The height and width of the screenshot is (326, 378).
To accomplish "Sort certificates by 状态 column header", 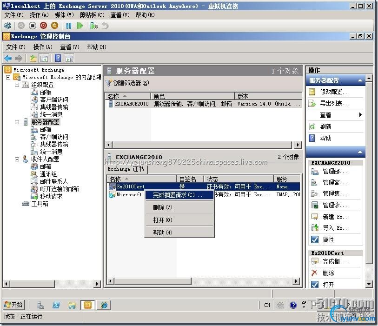I will pos(239,179).
